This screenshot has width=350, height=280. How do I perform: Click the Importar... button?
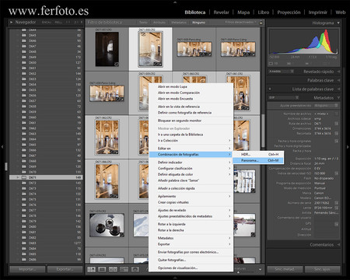click(x=27, y=269)
